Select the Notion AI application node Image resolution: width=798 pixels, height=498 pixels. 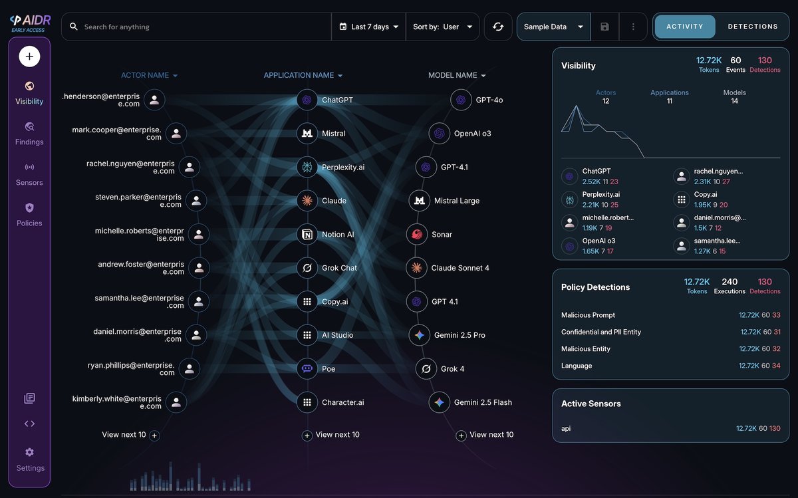point(307,234)
